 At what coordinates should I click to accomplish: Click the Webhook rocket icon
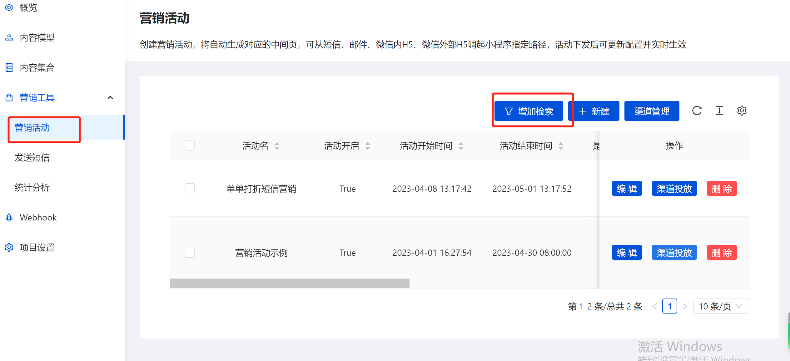[9, 217]
